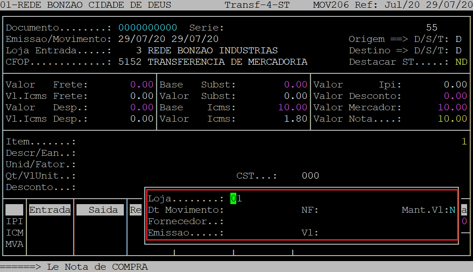Click the Loja Entrada value 3
This screenshot has height=272, width=473.
(139, 51)
